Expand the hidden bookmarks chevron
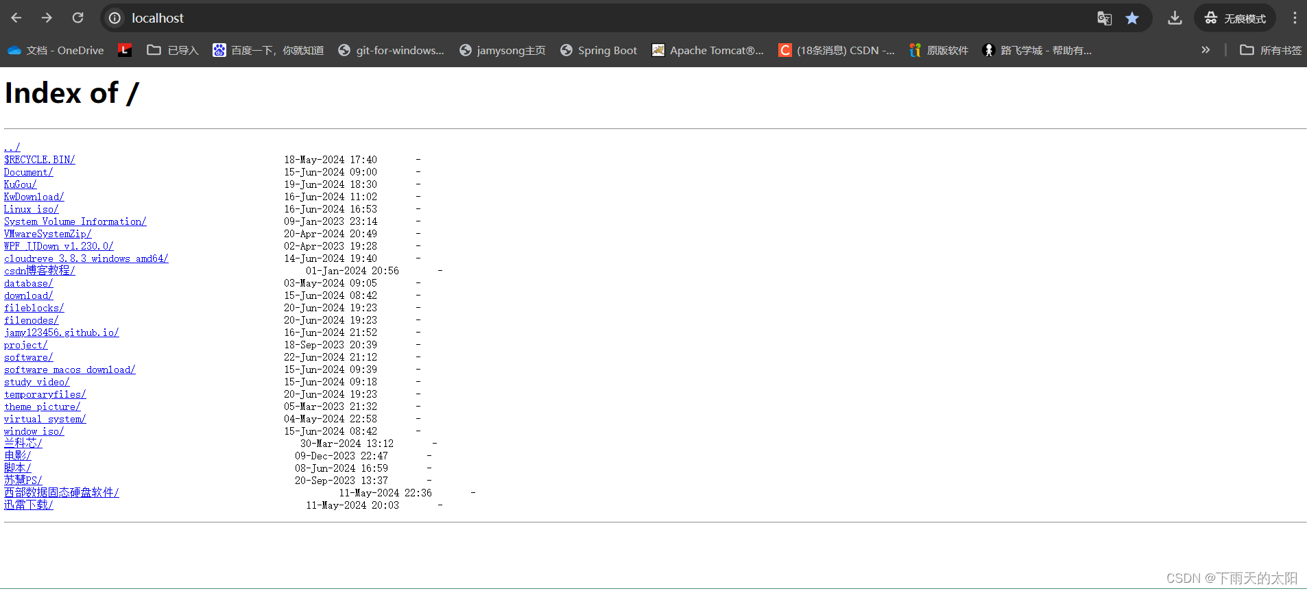This screenshot has width=1307, height=591. point(1206,50)
